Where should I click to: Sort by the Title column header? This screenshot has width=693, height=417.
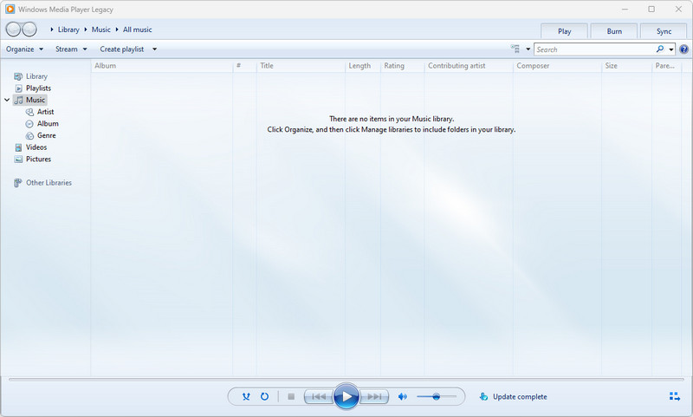301,66
